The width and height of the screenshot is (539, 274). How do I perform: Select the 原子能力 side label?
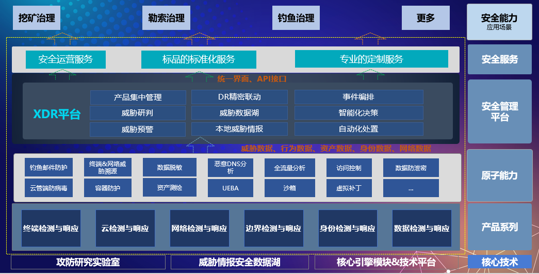click(x=499, y=175)
